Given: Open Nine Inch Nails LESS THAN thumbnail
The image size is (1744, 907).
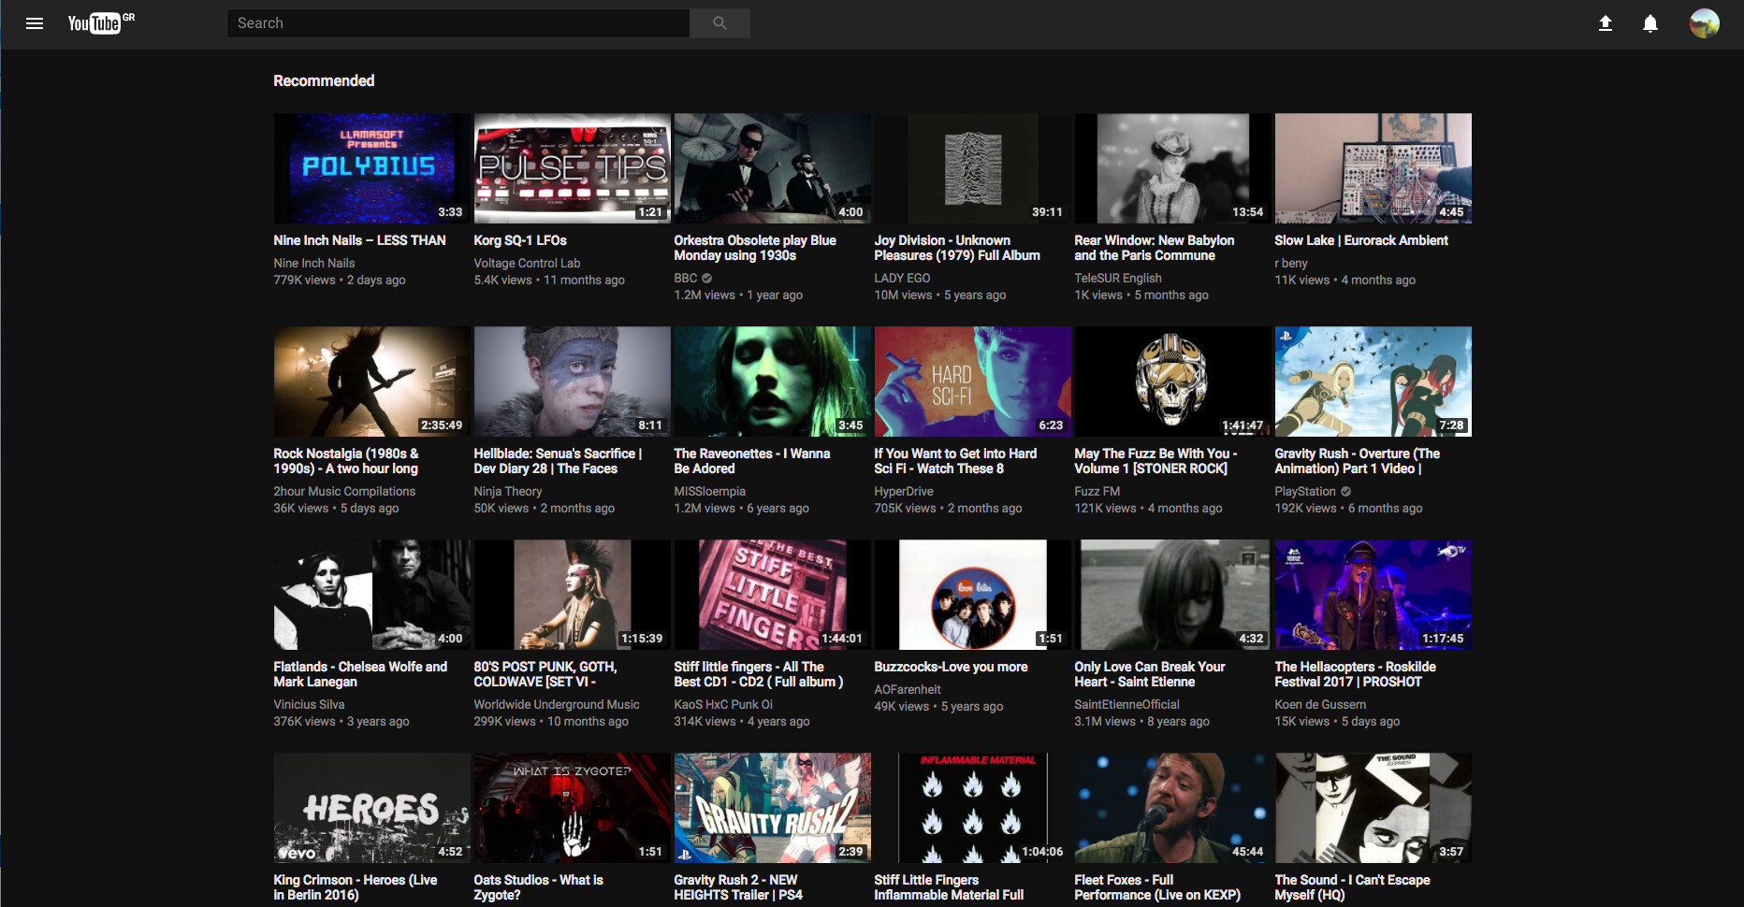Looking at the screenshot, I should click(x=371, y=168).
